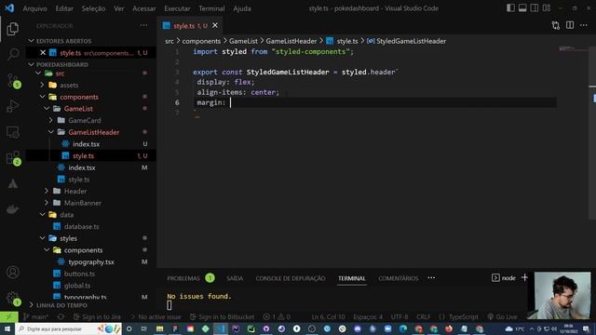596x335 pixels.
Task: Open global.ts file
Action: pyautogui.click(x=76, y=286)
